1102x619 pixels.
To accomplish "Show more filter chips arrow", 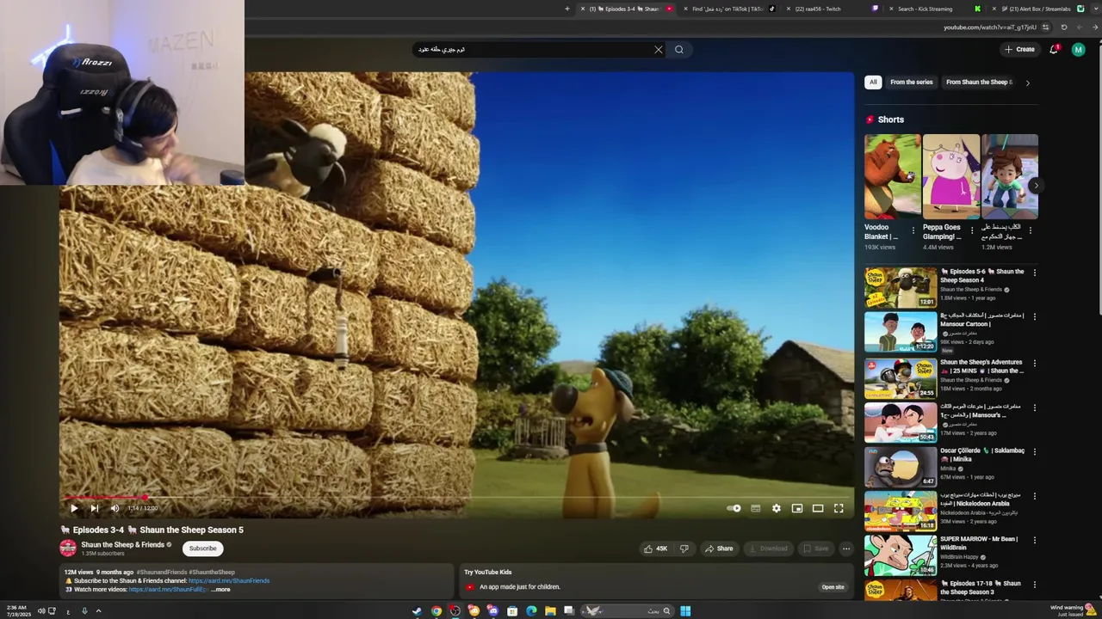I will 1027,83.
